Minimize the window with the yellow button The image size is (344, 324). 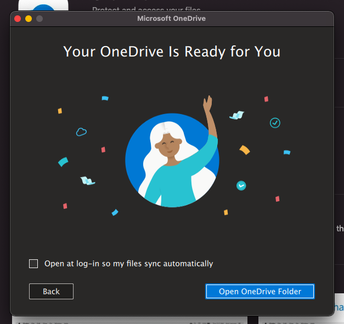click(29, 19)
